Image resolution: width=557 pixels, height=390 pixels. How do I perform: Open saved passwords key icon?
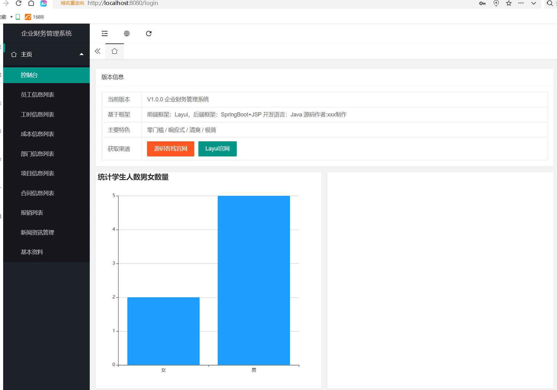click(482, 3)
